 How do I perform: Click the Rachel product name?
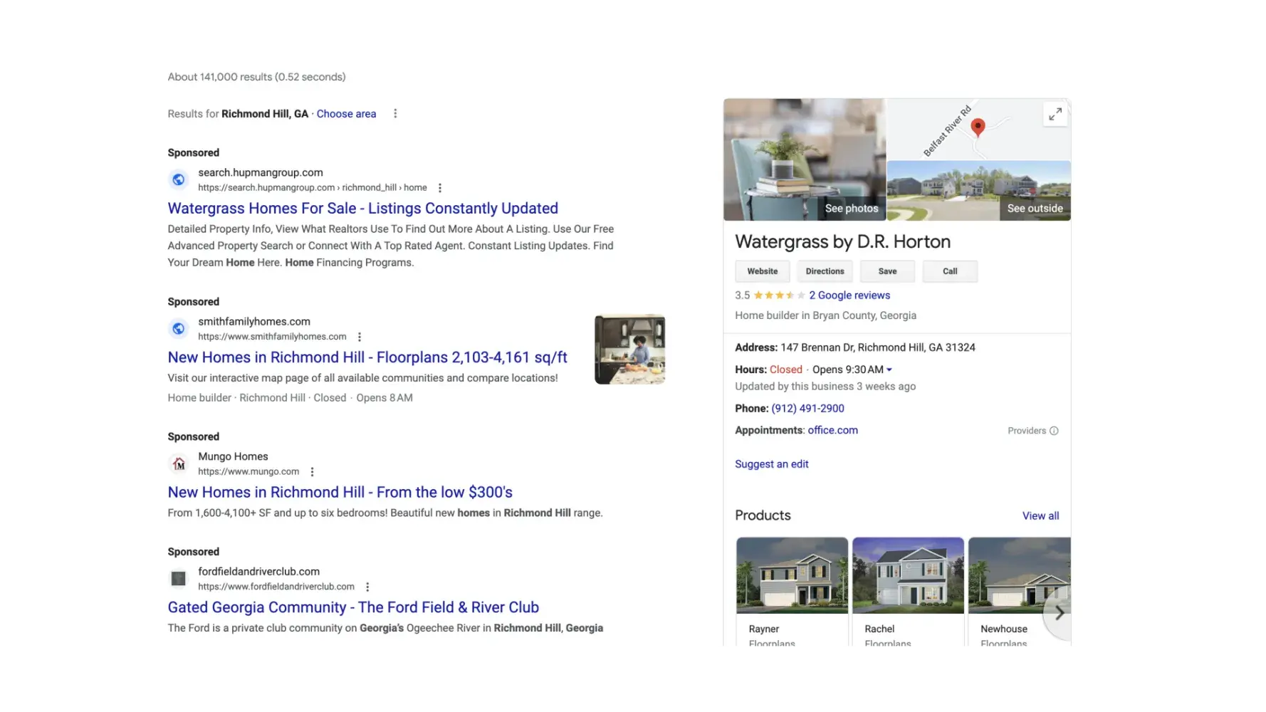(879, 629)
